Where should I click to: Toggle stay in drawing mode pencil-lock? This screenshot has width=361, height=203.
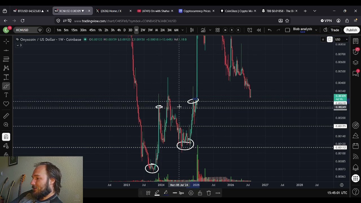tap(6, 146)
